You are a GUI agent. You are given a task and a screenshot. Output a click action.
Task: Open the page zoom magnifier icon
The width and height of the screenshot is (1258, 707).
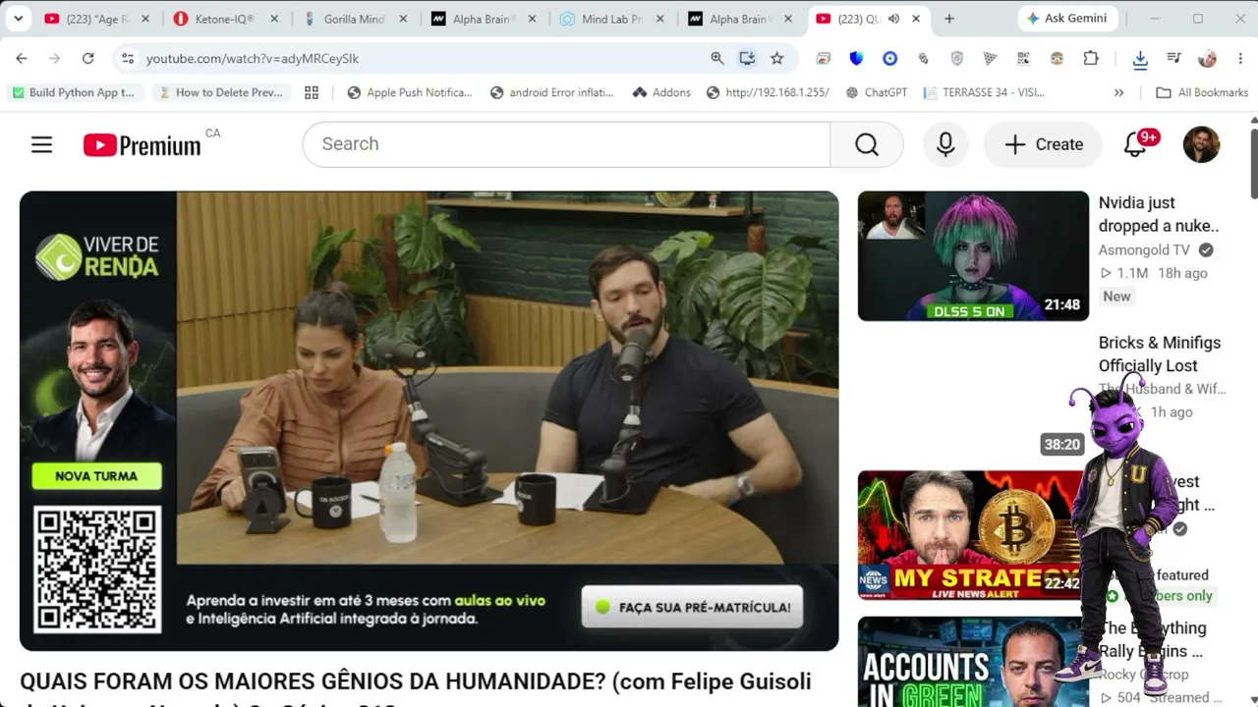(x=717, y=59)
